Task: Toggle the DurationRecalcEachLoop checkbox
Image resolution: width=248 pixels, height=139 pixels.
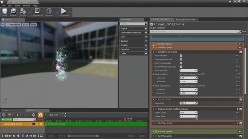Action: click(x=181, y=67)
